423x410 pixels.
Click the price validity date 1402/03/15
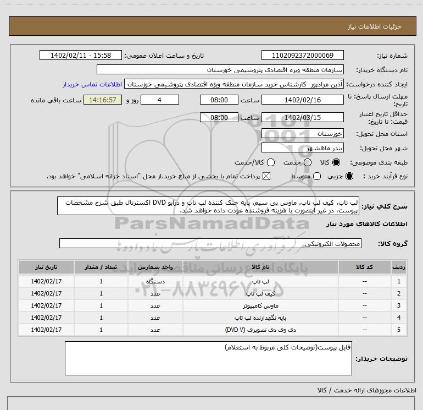[x=302, y=117]
